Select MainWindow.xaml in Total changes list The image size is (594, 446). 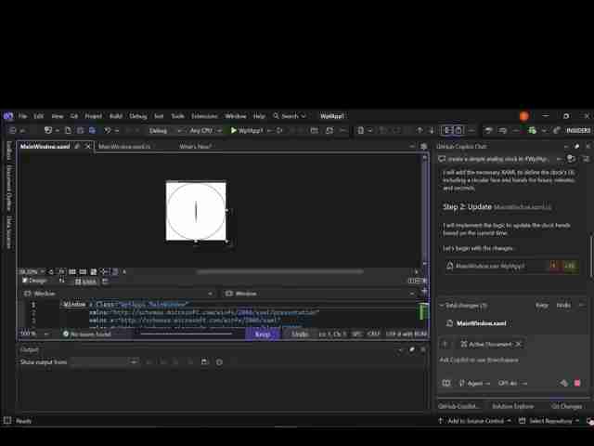[481, 323]
